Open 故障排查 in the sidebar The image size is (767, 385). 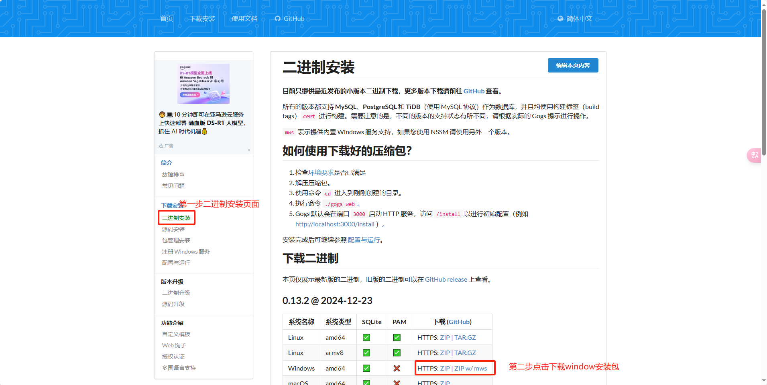coord(173,175)
